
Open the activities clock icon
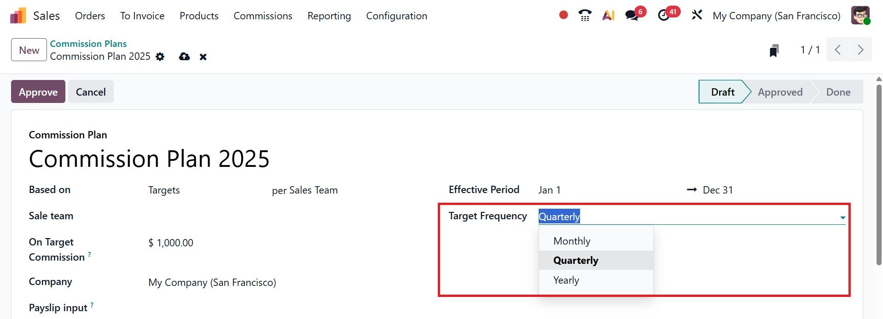tap(663, 15)
